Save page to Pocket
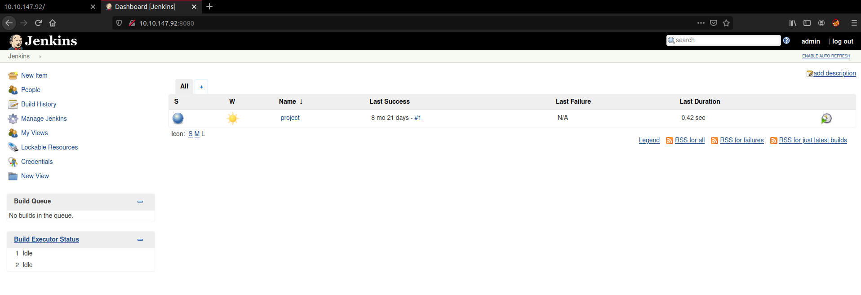This screenshot has width=861, height=295. pyautogui.click(x=714, y=23)
